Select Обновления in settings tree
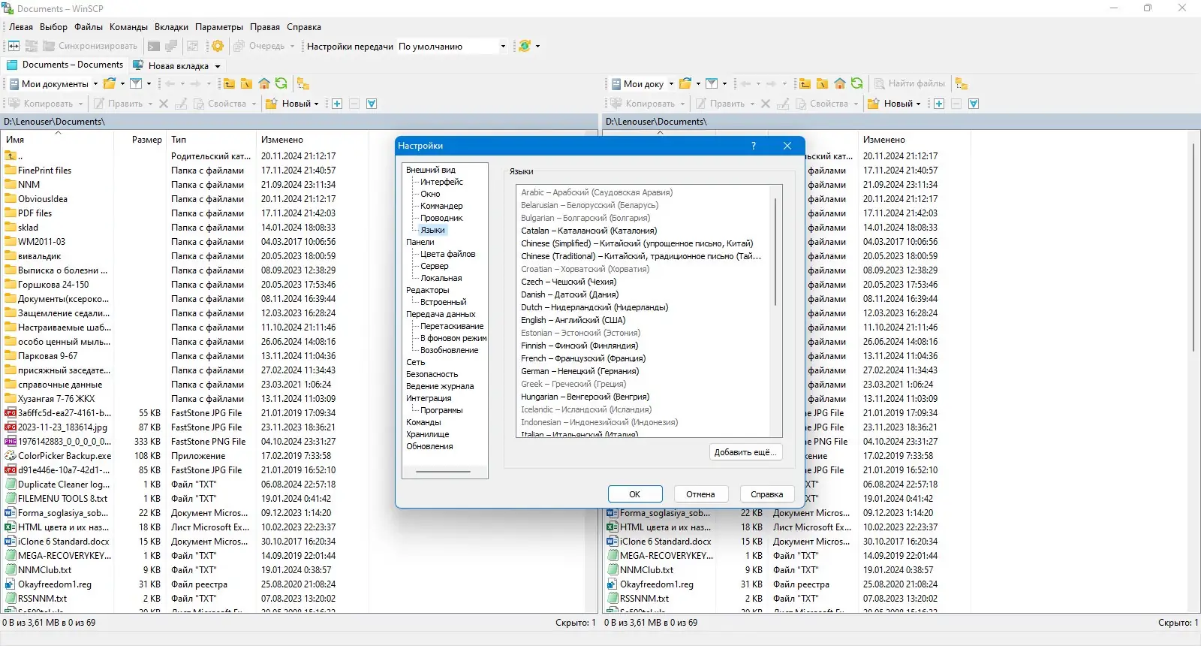The image size is (1201, 646). (429, 446)
